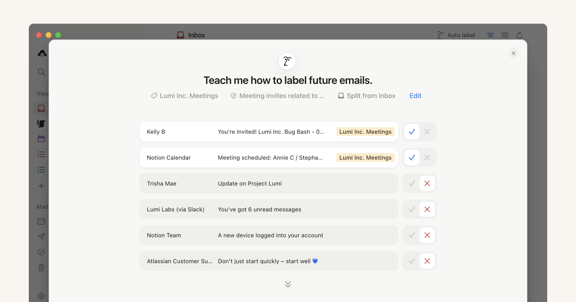Open display options via the sliders icon
Screen dimensions: 576x302
504,35
